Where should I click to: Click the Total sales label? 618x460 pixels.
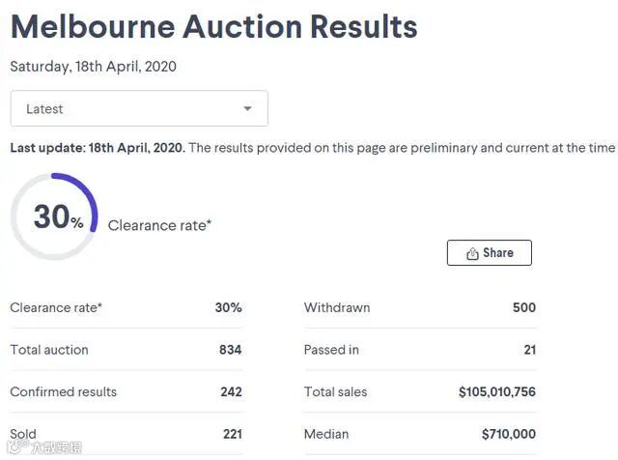(x=335, y=392)
